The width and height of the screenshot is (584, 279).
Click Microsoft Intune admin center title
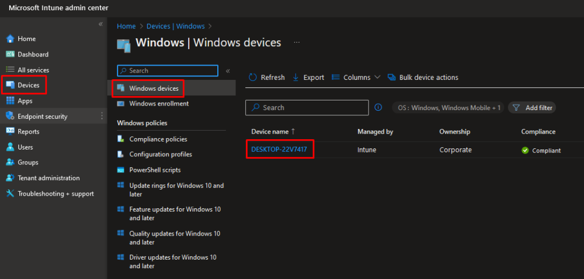click(x=59, y=8)
